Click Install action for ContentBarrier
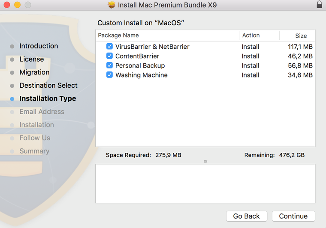This screenshot has height=228, width=326. (251, 56)
